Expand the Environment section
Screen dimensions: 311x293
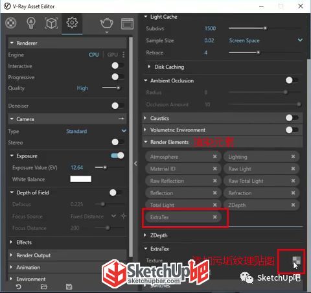tap(11, 279)
